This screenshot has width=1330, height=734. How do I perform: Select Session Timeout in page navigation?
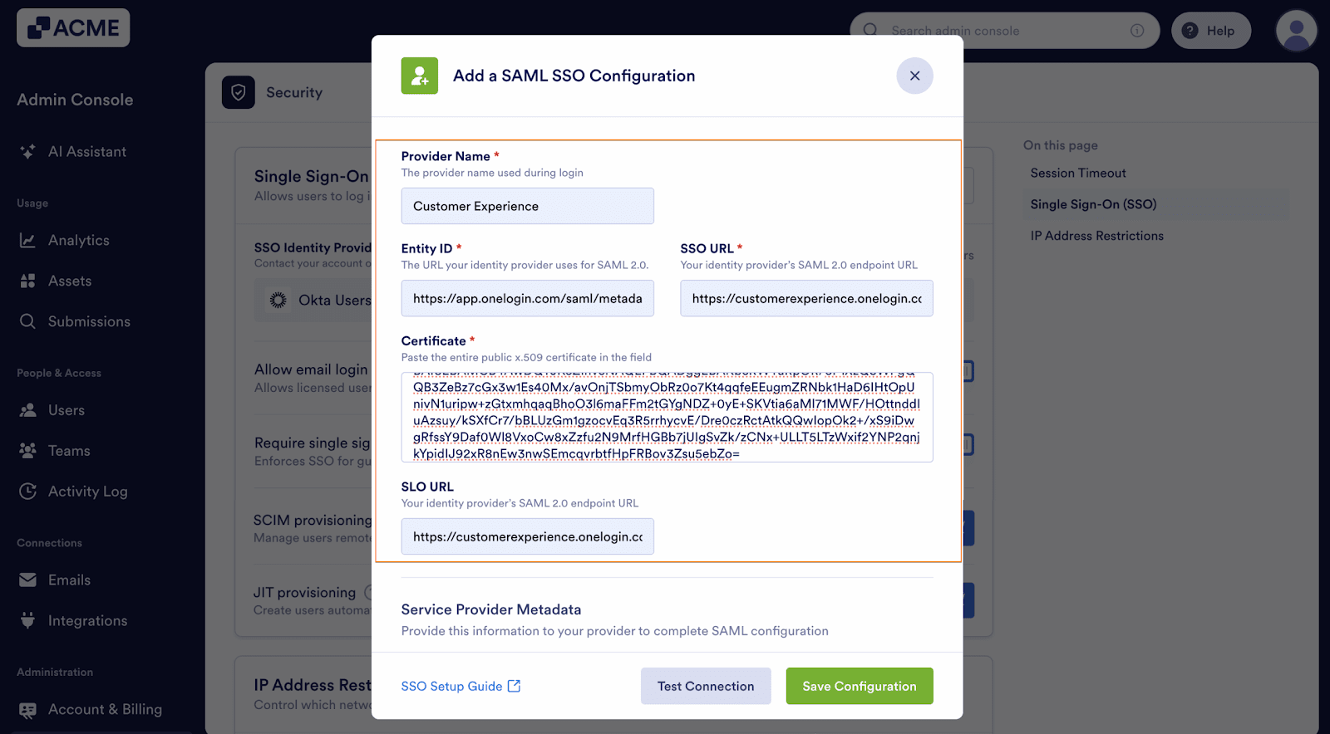(1077, 173)
